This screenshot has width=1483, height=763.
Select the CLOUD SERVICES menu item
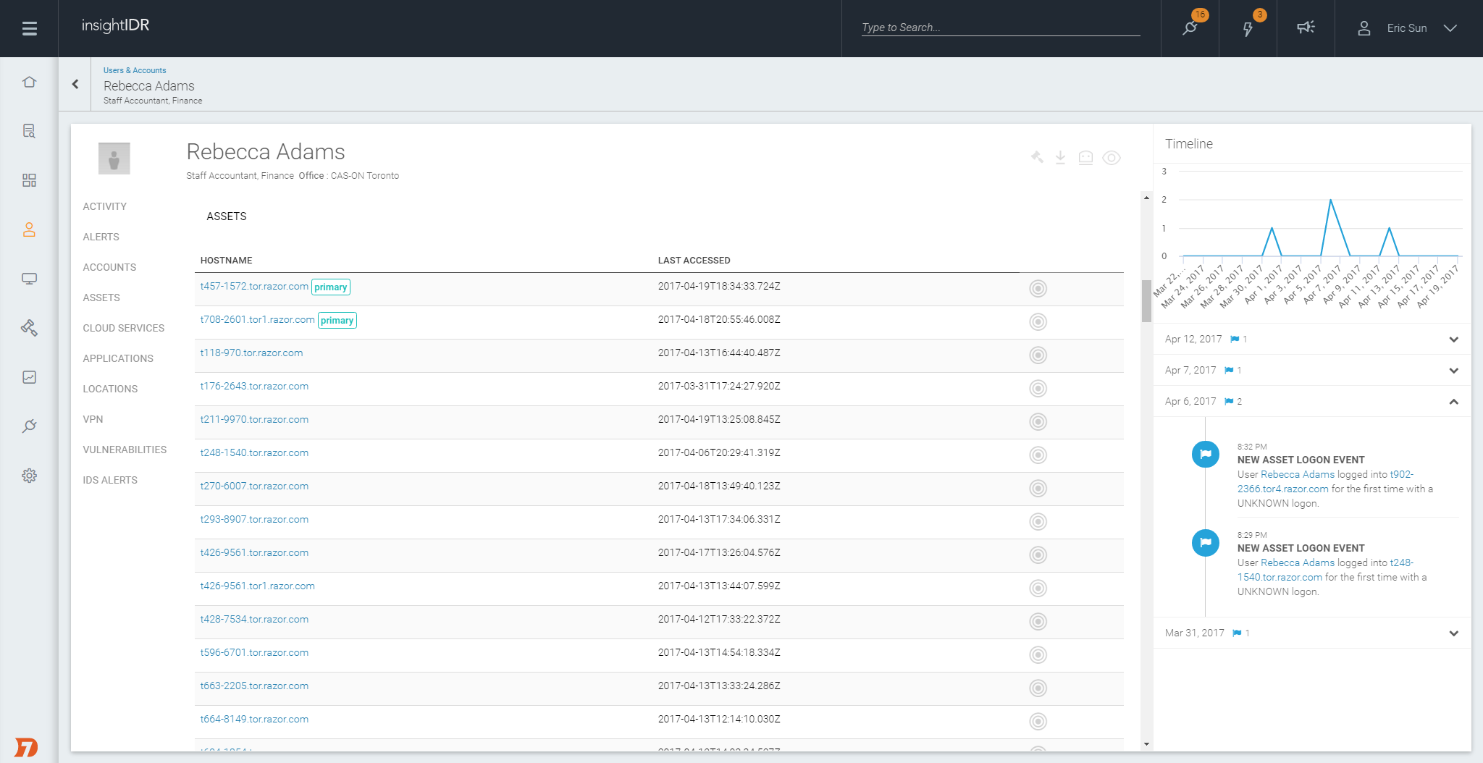[x=124, y=328]
